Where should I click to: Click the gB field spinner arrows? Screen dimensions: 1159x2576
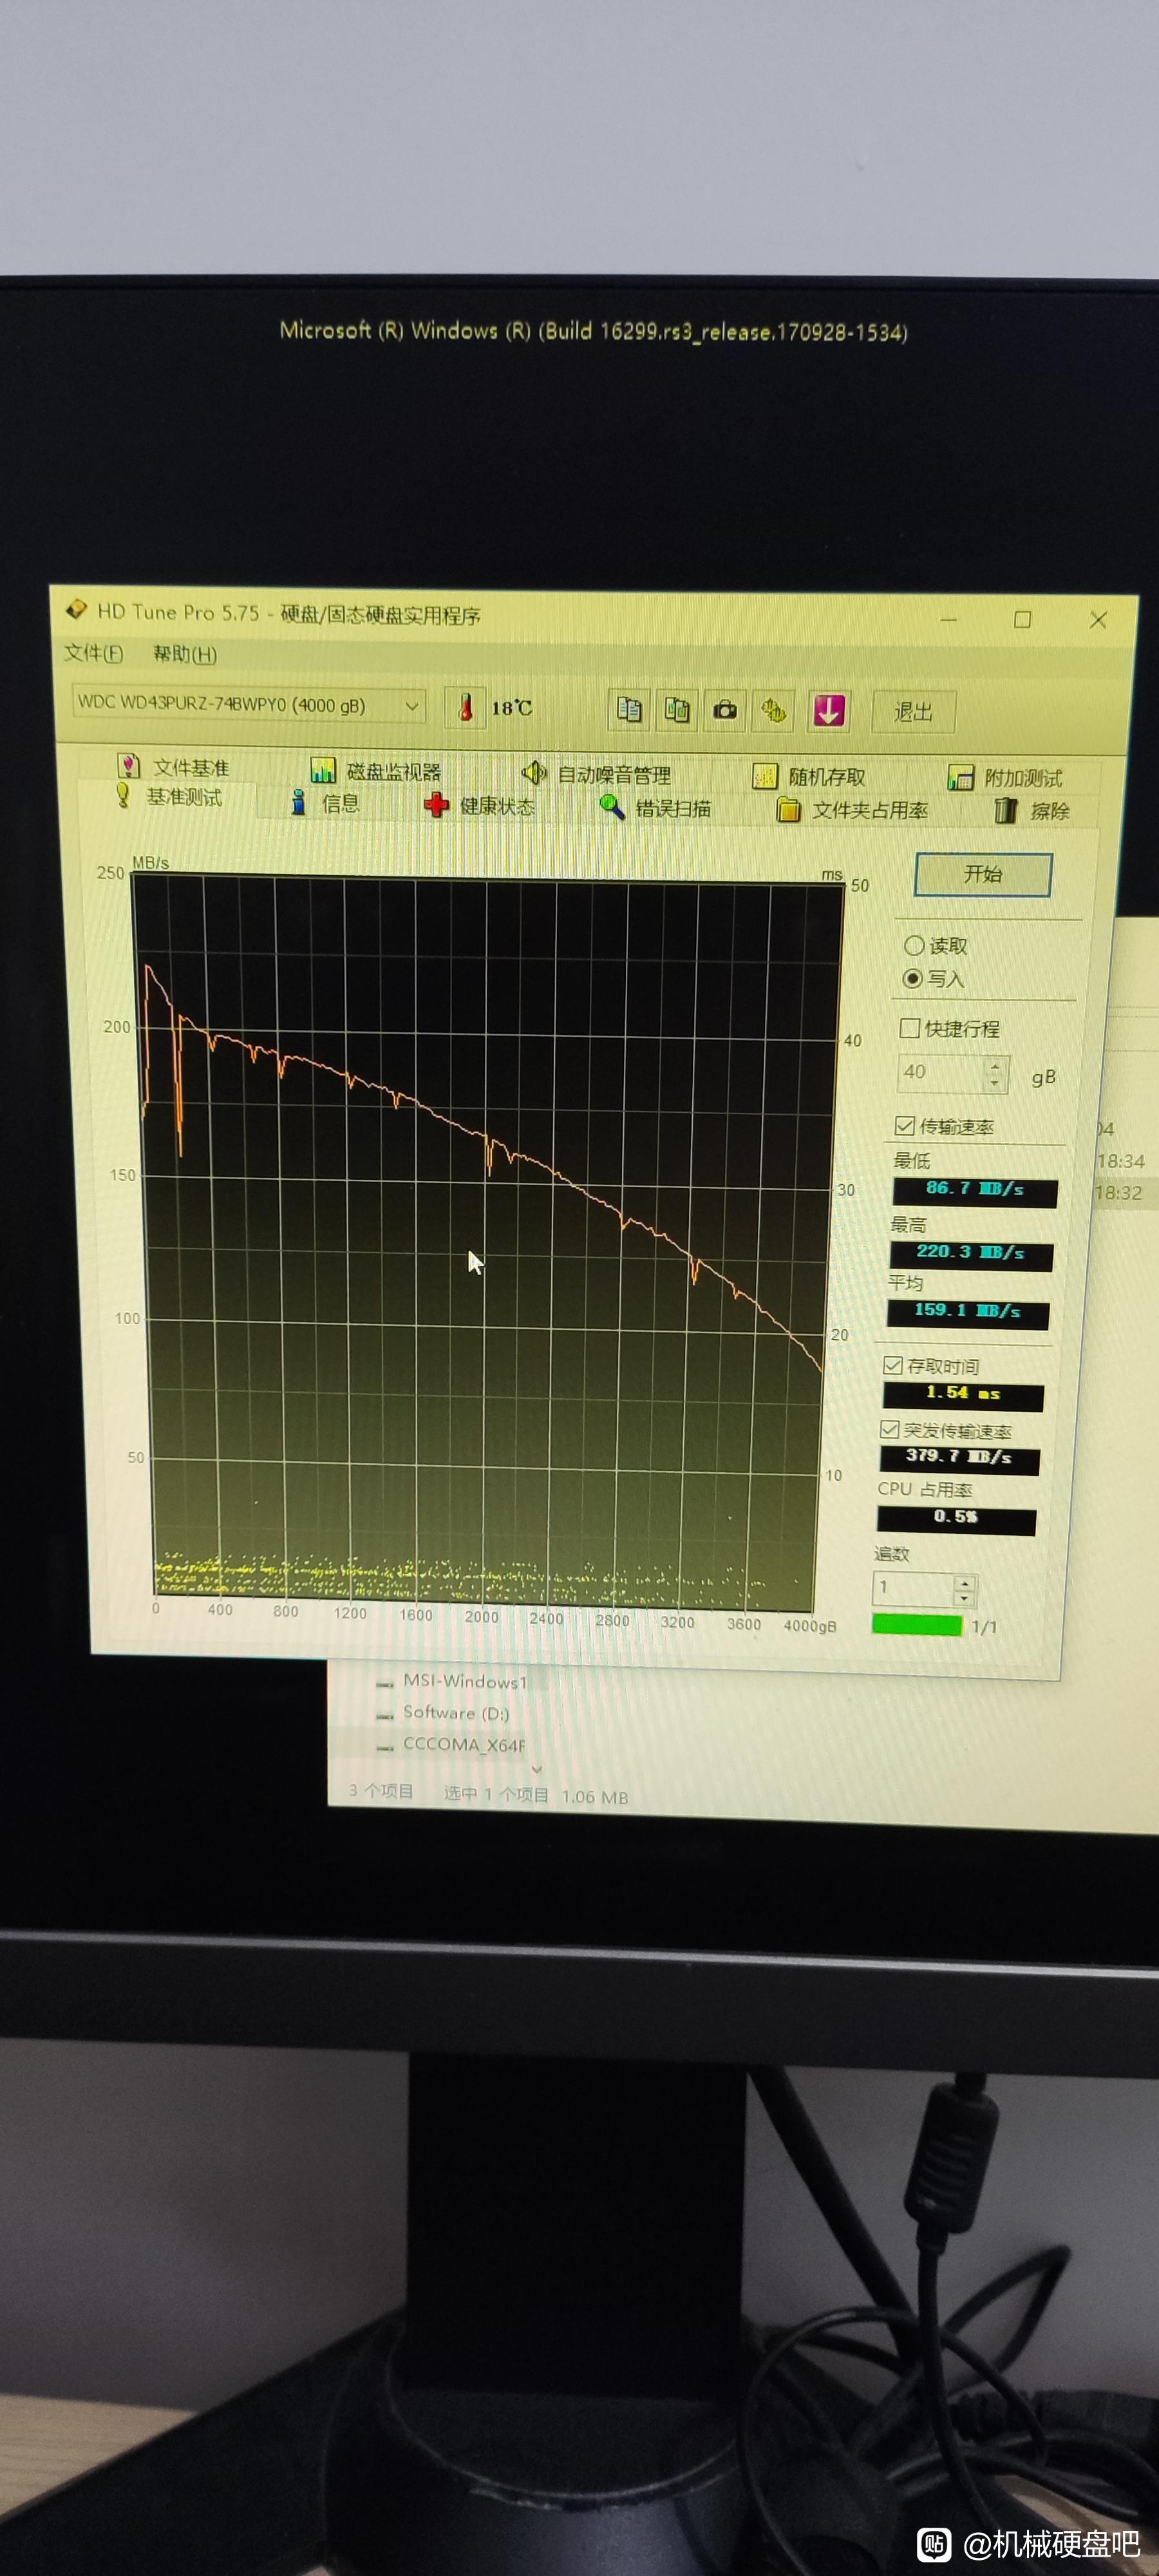994,1075
